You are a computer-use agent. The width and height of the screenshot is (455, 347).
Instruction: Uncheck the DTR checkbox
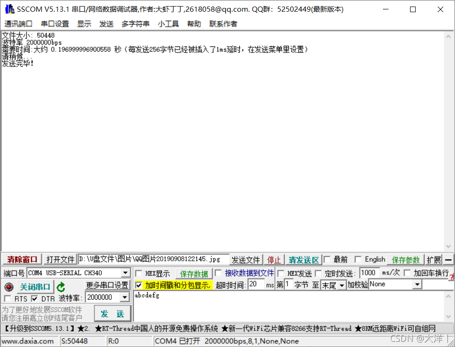coord(35,298)
